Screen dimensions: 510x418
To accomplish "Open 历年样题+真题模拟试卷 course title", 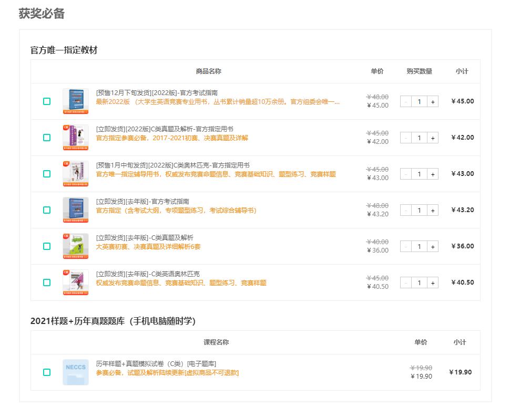I will (x=156, y=364).
